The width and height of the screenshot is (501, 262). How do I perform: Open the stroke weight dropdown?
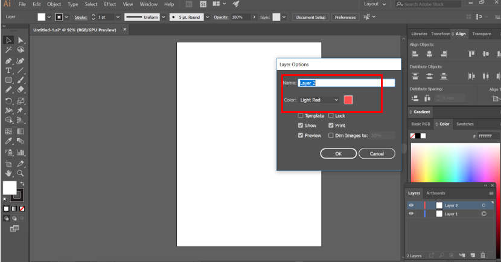pos(118,17)
